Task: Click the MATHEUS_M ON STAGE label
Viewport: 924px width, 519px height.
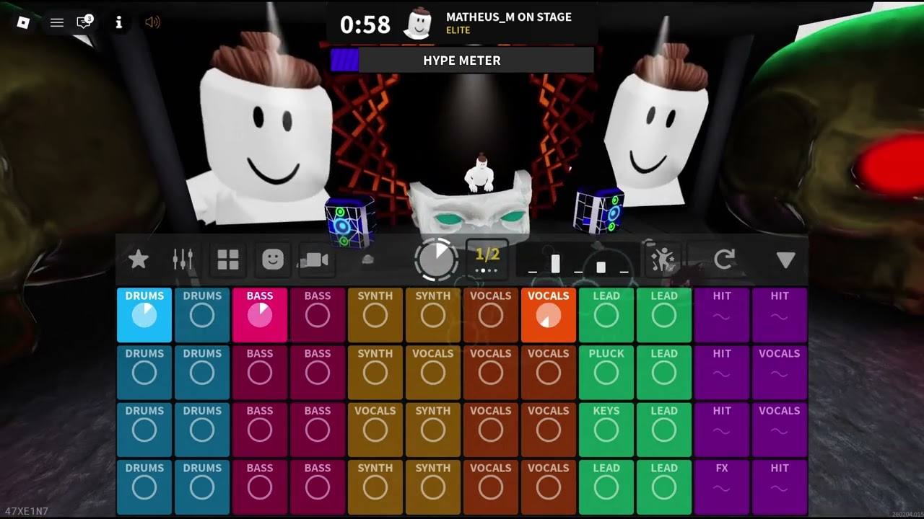Action: (x=509, y=17)
